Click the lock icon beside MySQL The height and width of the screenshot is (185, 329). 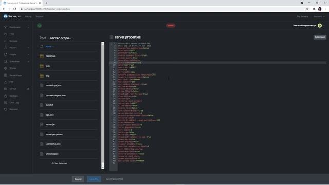(x=28, y=89)
